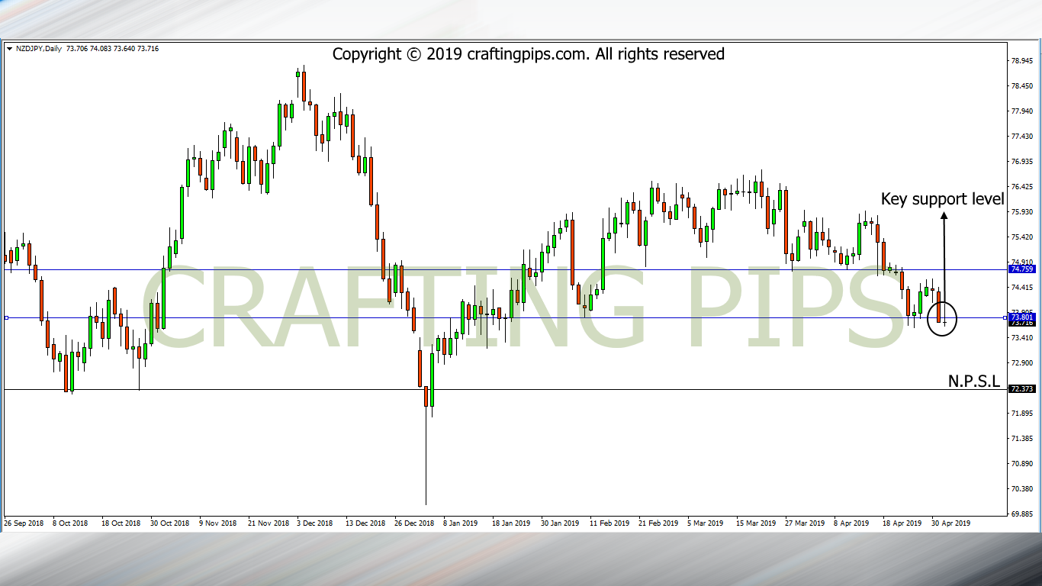Viewport: 1042px width, 586px height.
Task: Click the 13 Dec 2018 date label
Action: [365, 523]
